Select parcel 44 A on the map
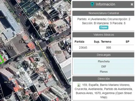The width and height of the screenshot is (135, 101). click(x=7, y=82)
